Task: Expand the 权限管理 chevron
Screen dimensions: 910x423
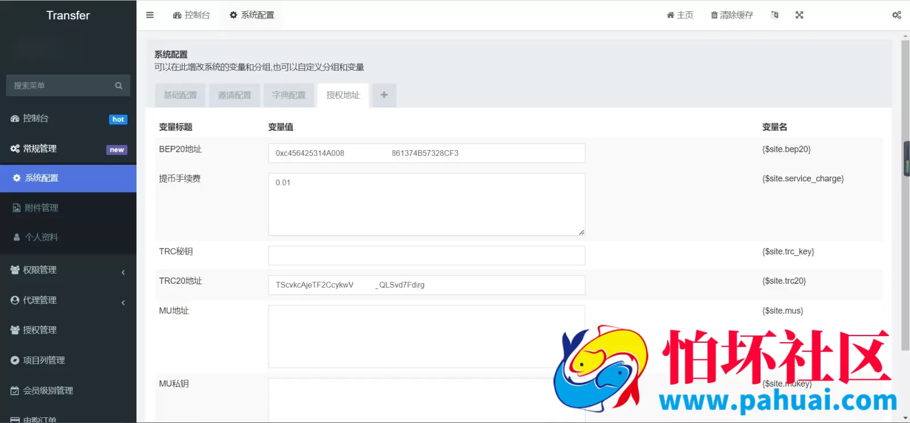Action: pyautogui.click(x=123, y=273)
